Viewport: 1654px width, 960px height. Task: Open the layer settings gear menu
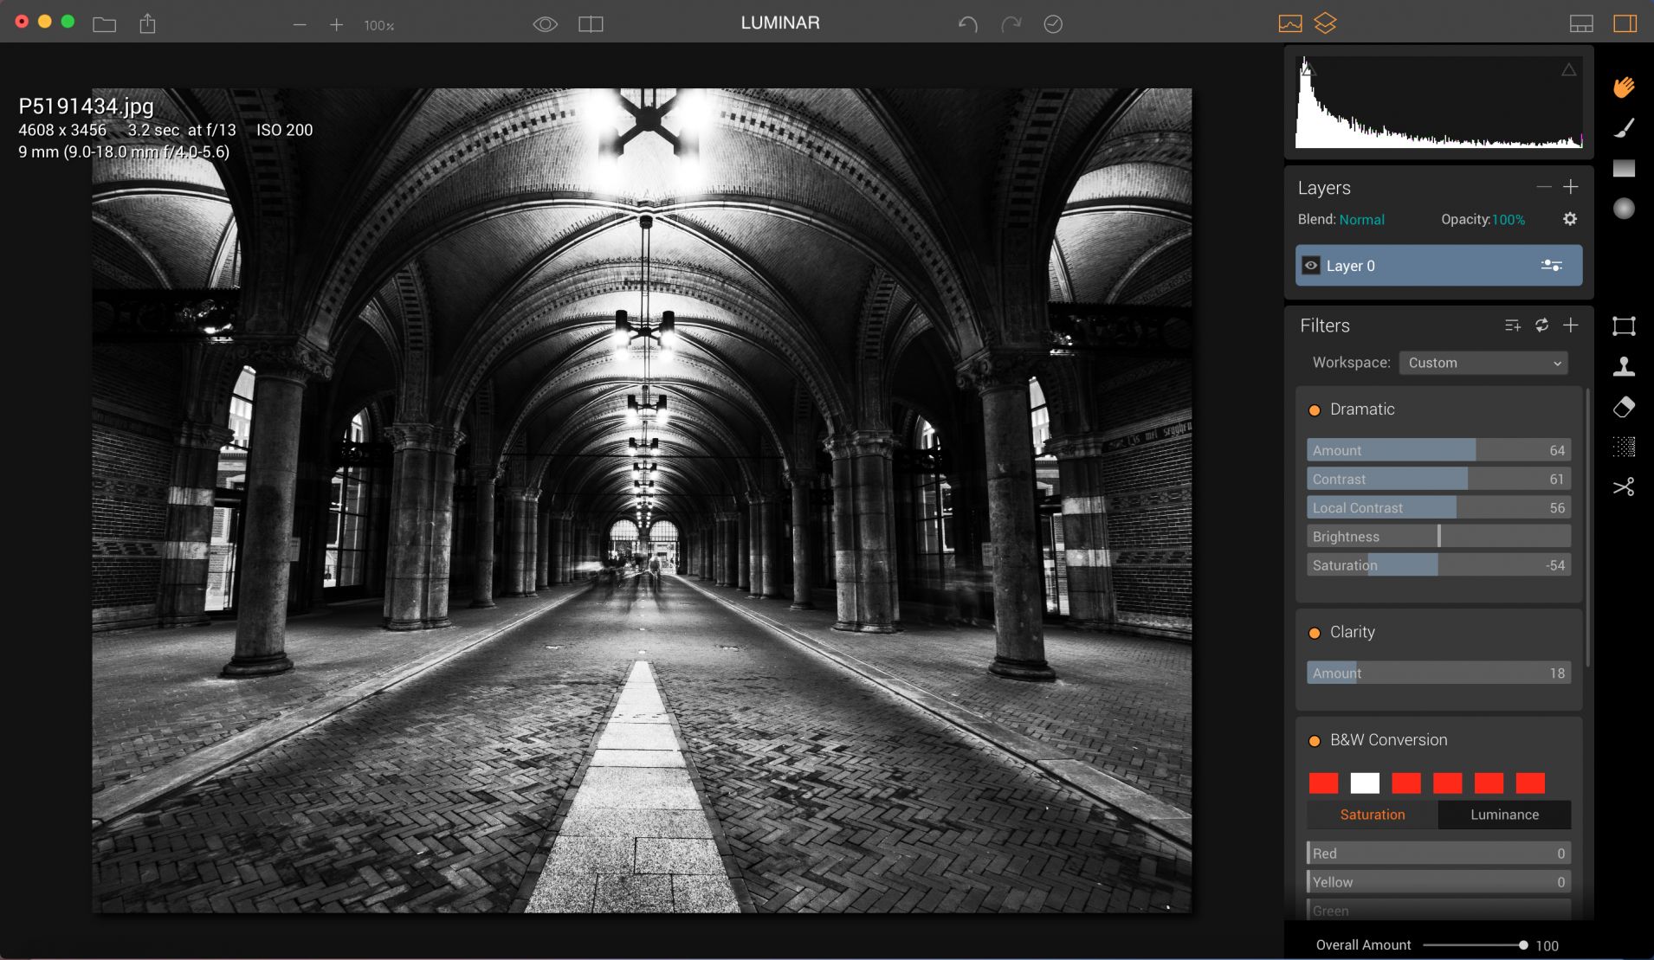1569,219
